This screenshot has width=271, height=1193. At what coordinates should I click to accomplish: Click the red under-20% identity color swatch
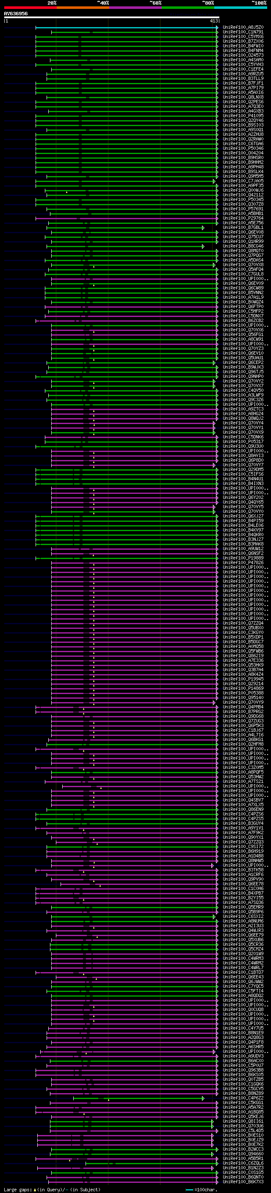point(30,8)
